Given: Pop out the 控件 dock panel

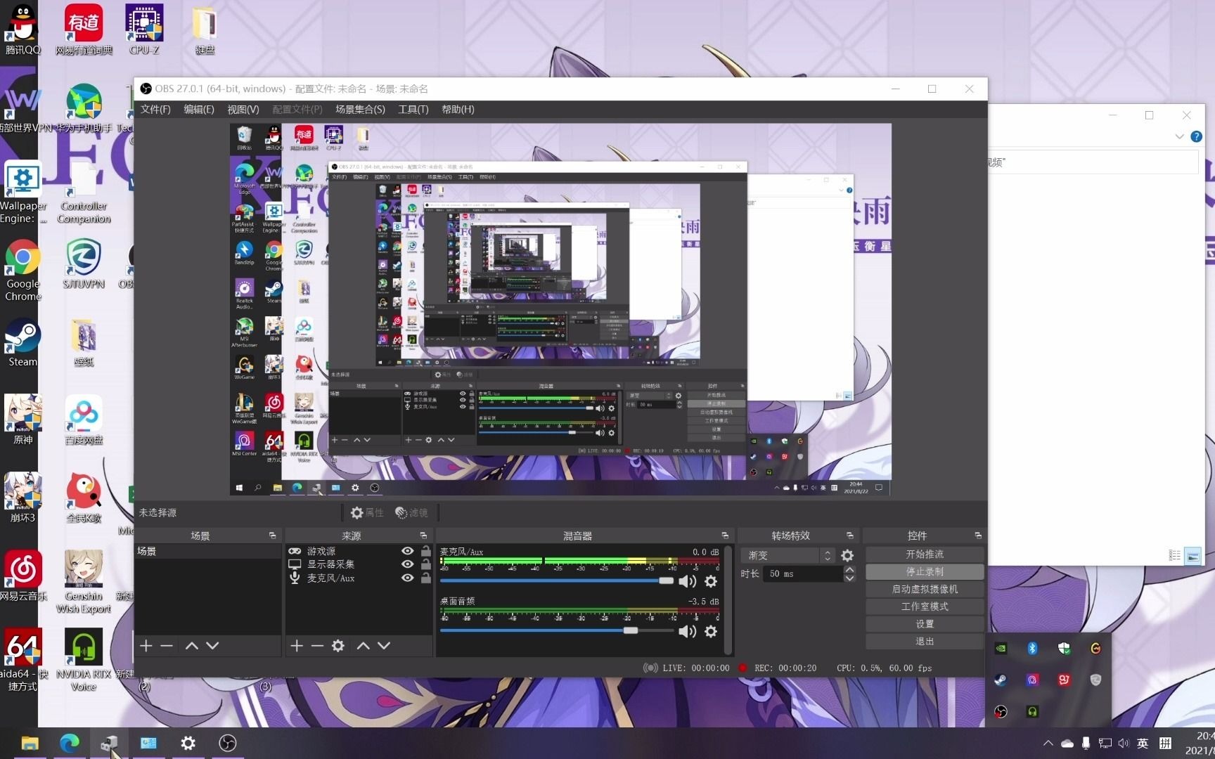Looking at the screenshot, I should click(977, 536).
